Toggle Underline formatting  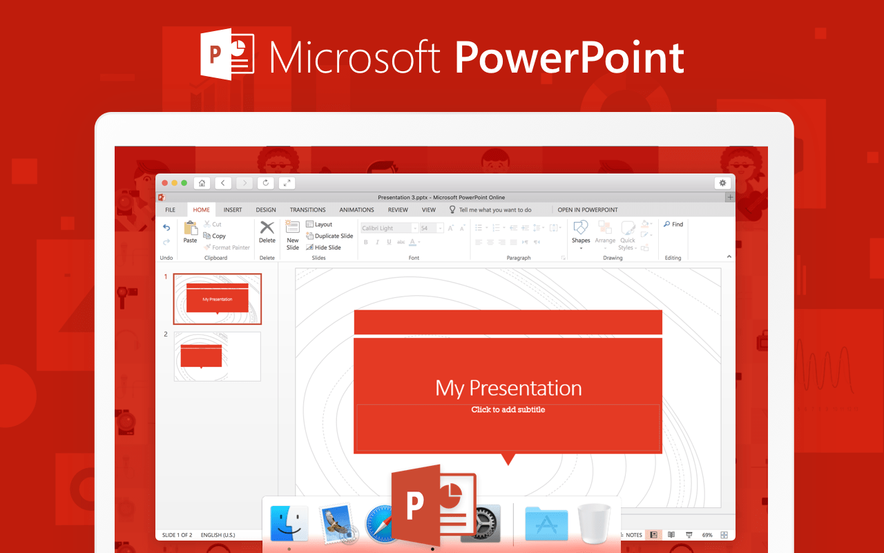click(389, 242)
